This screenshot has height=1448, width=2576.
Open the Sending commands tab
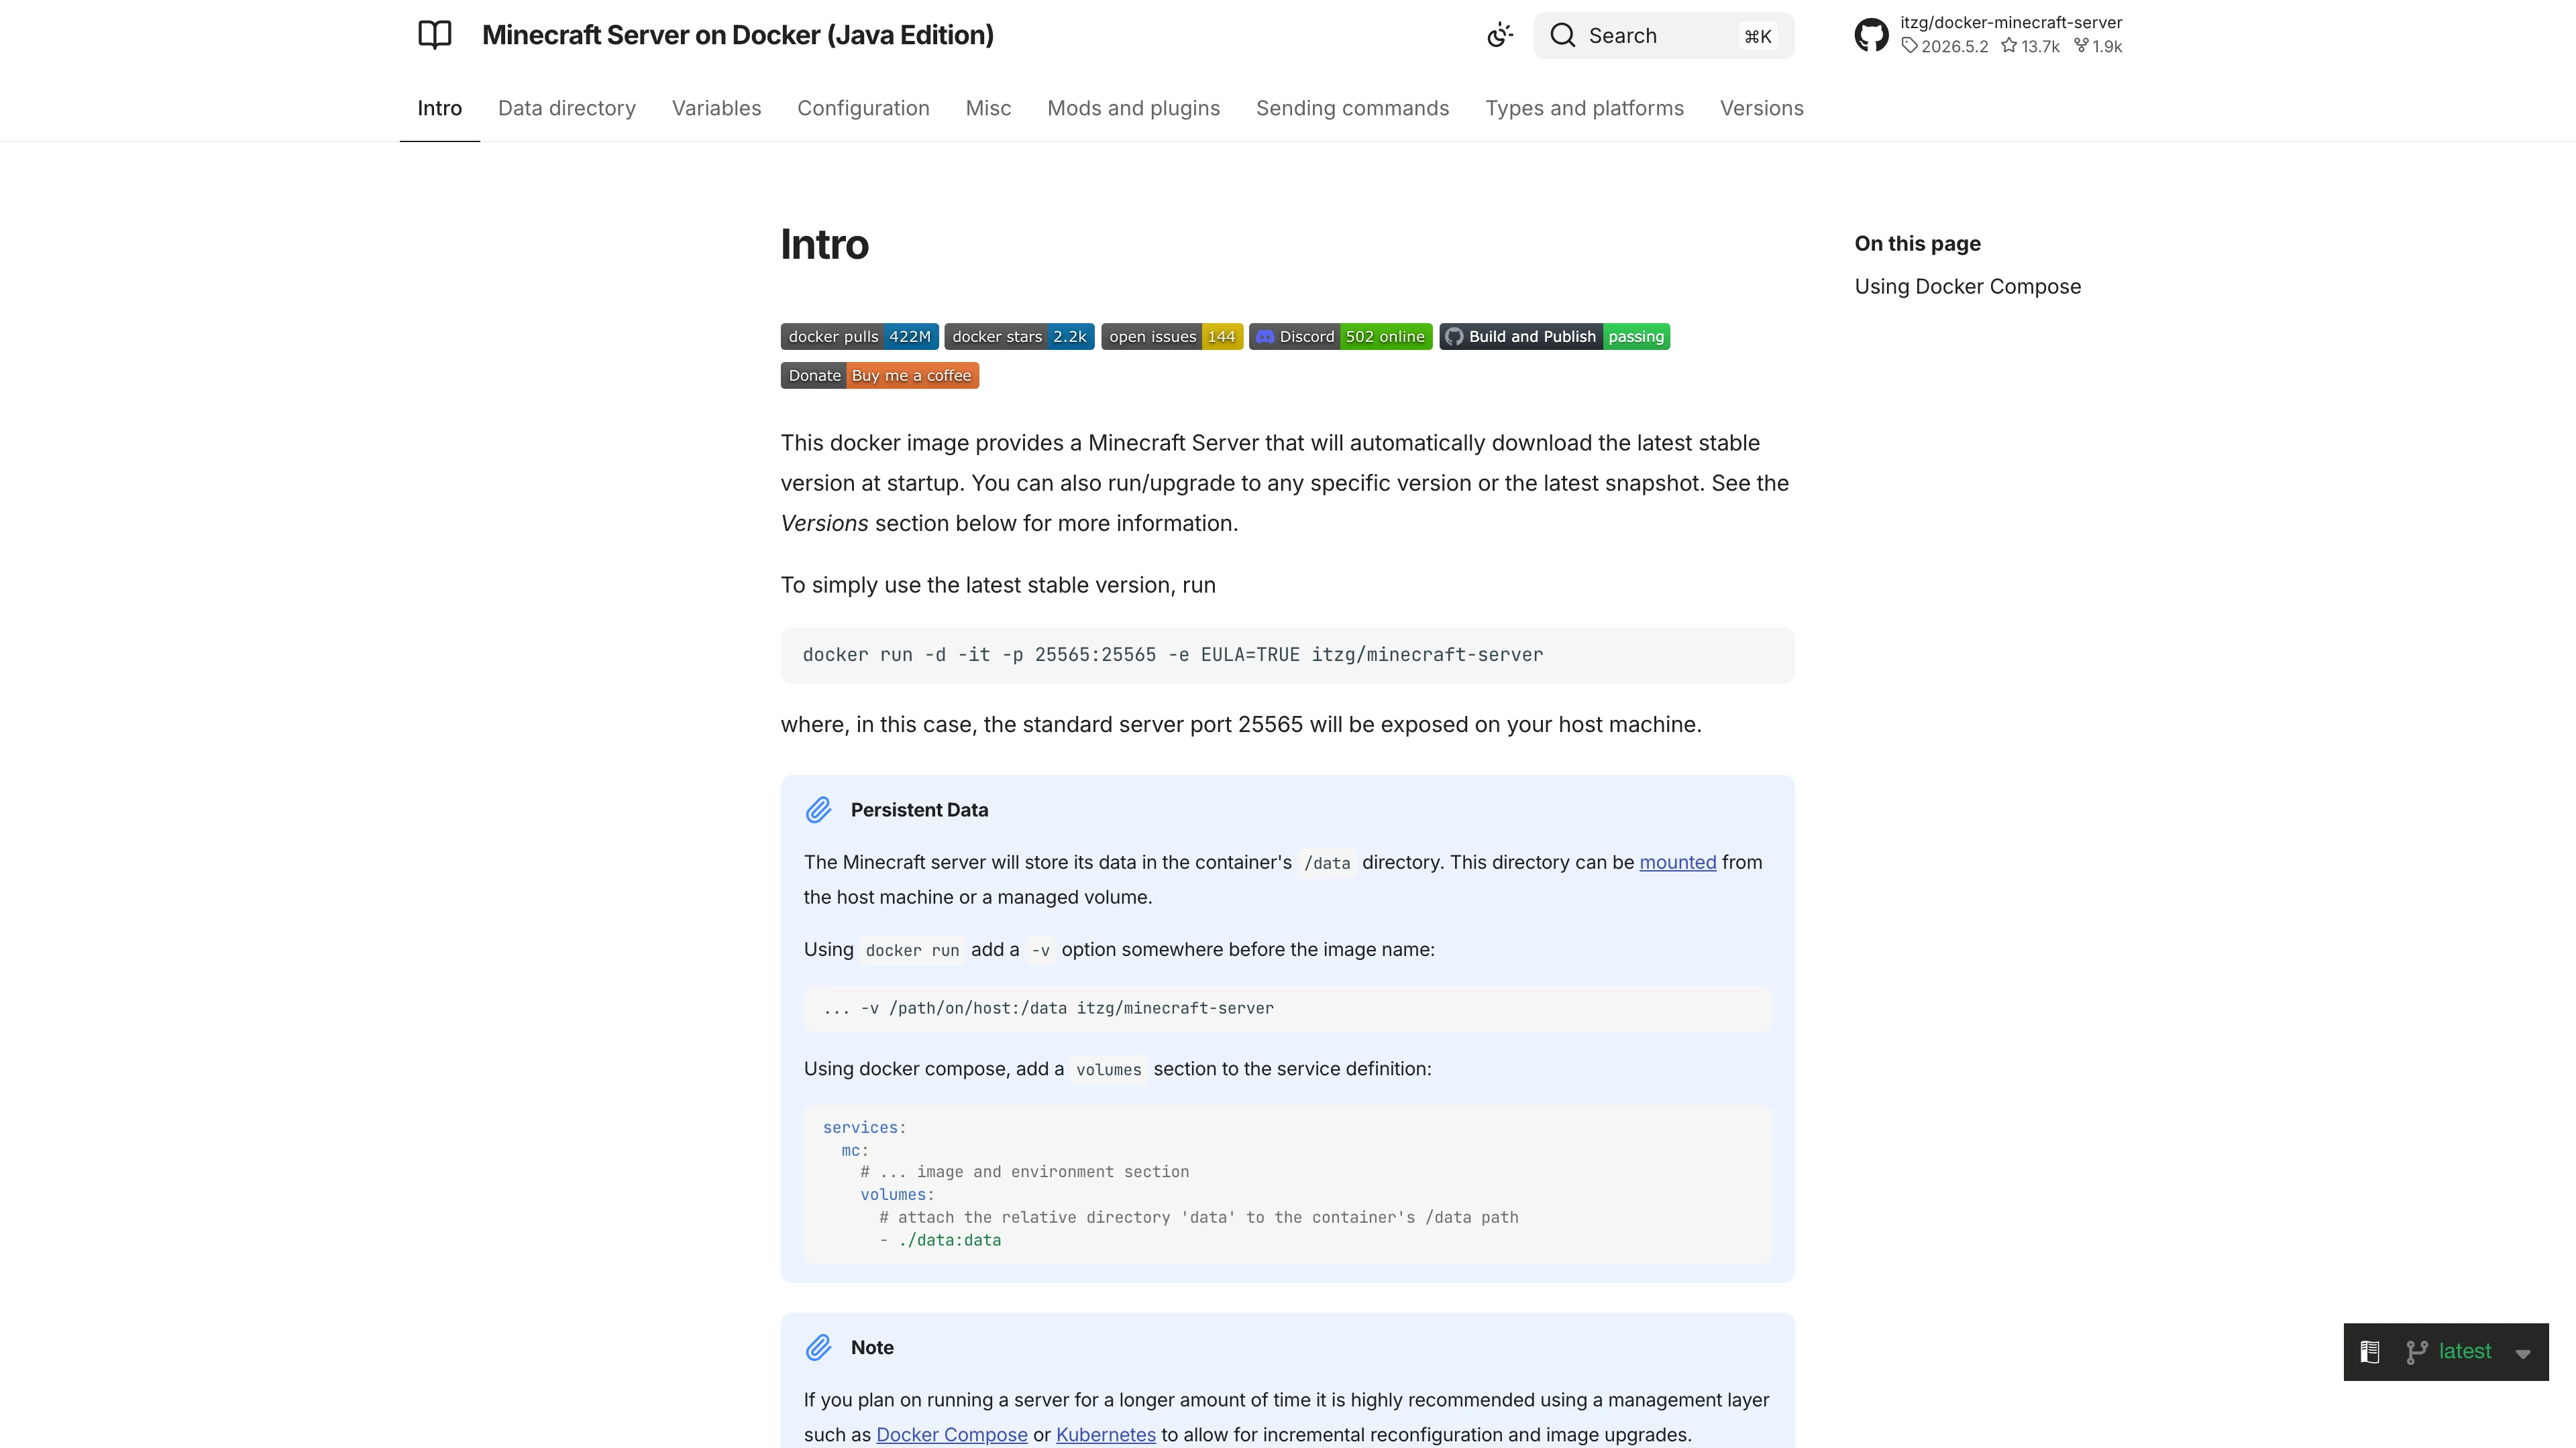tap(1352, 108)
